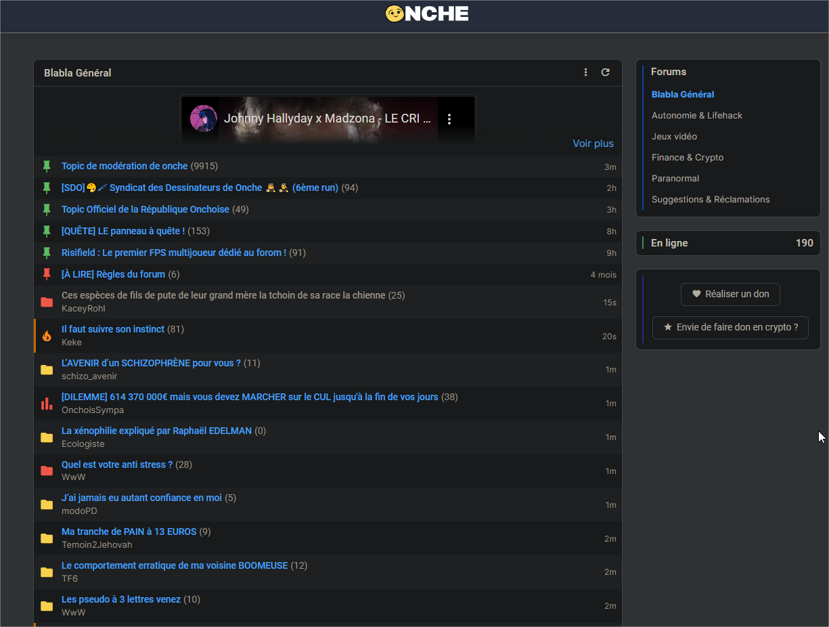This screenshot has height=627, width=829.
Task: Go to the Finance & Crypto forum
Action: [687, 158]
